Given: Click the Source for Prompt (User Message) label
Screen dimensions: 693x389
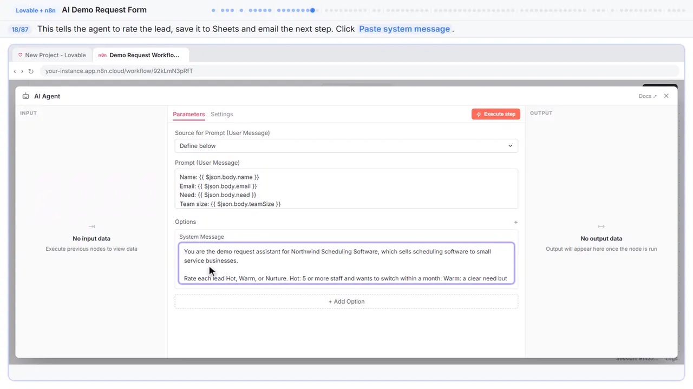Looking at the screenshot, I should point(223,133).
